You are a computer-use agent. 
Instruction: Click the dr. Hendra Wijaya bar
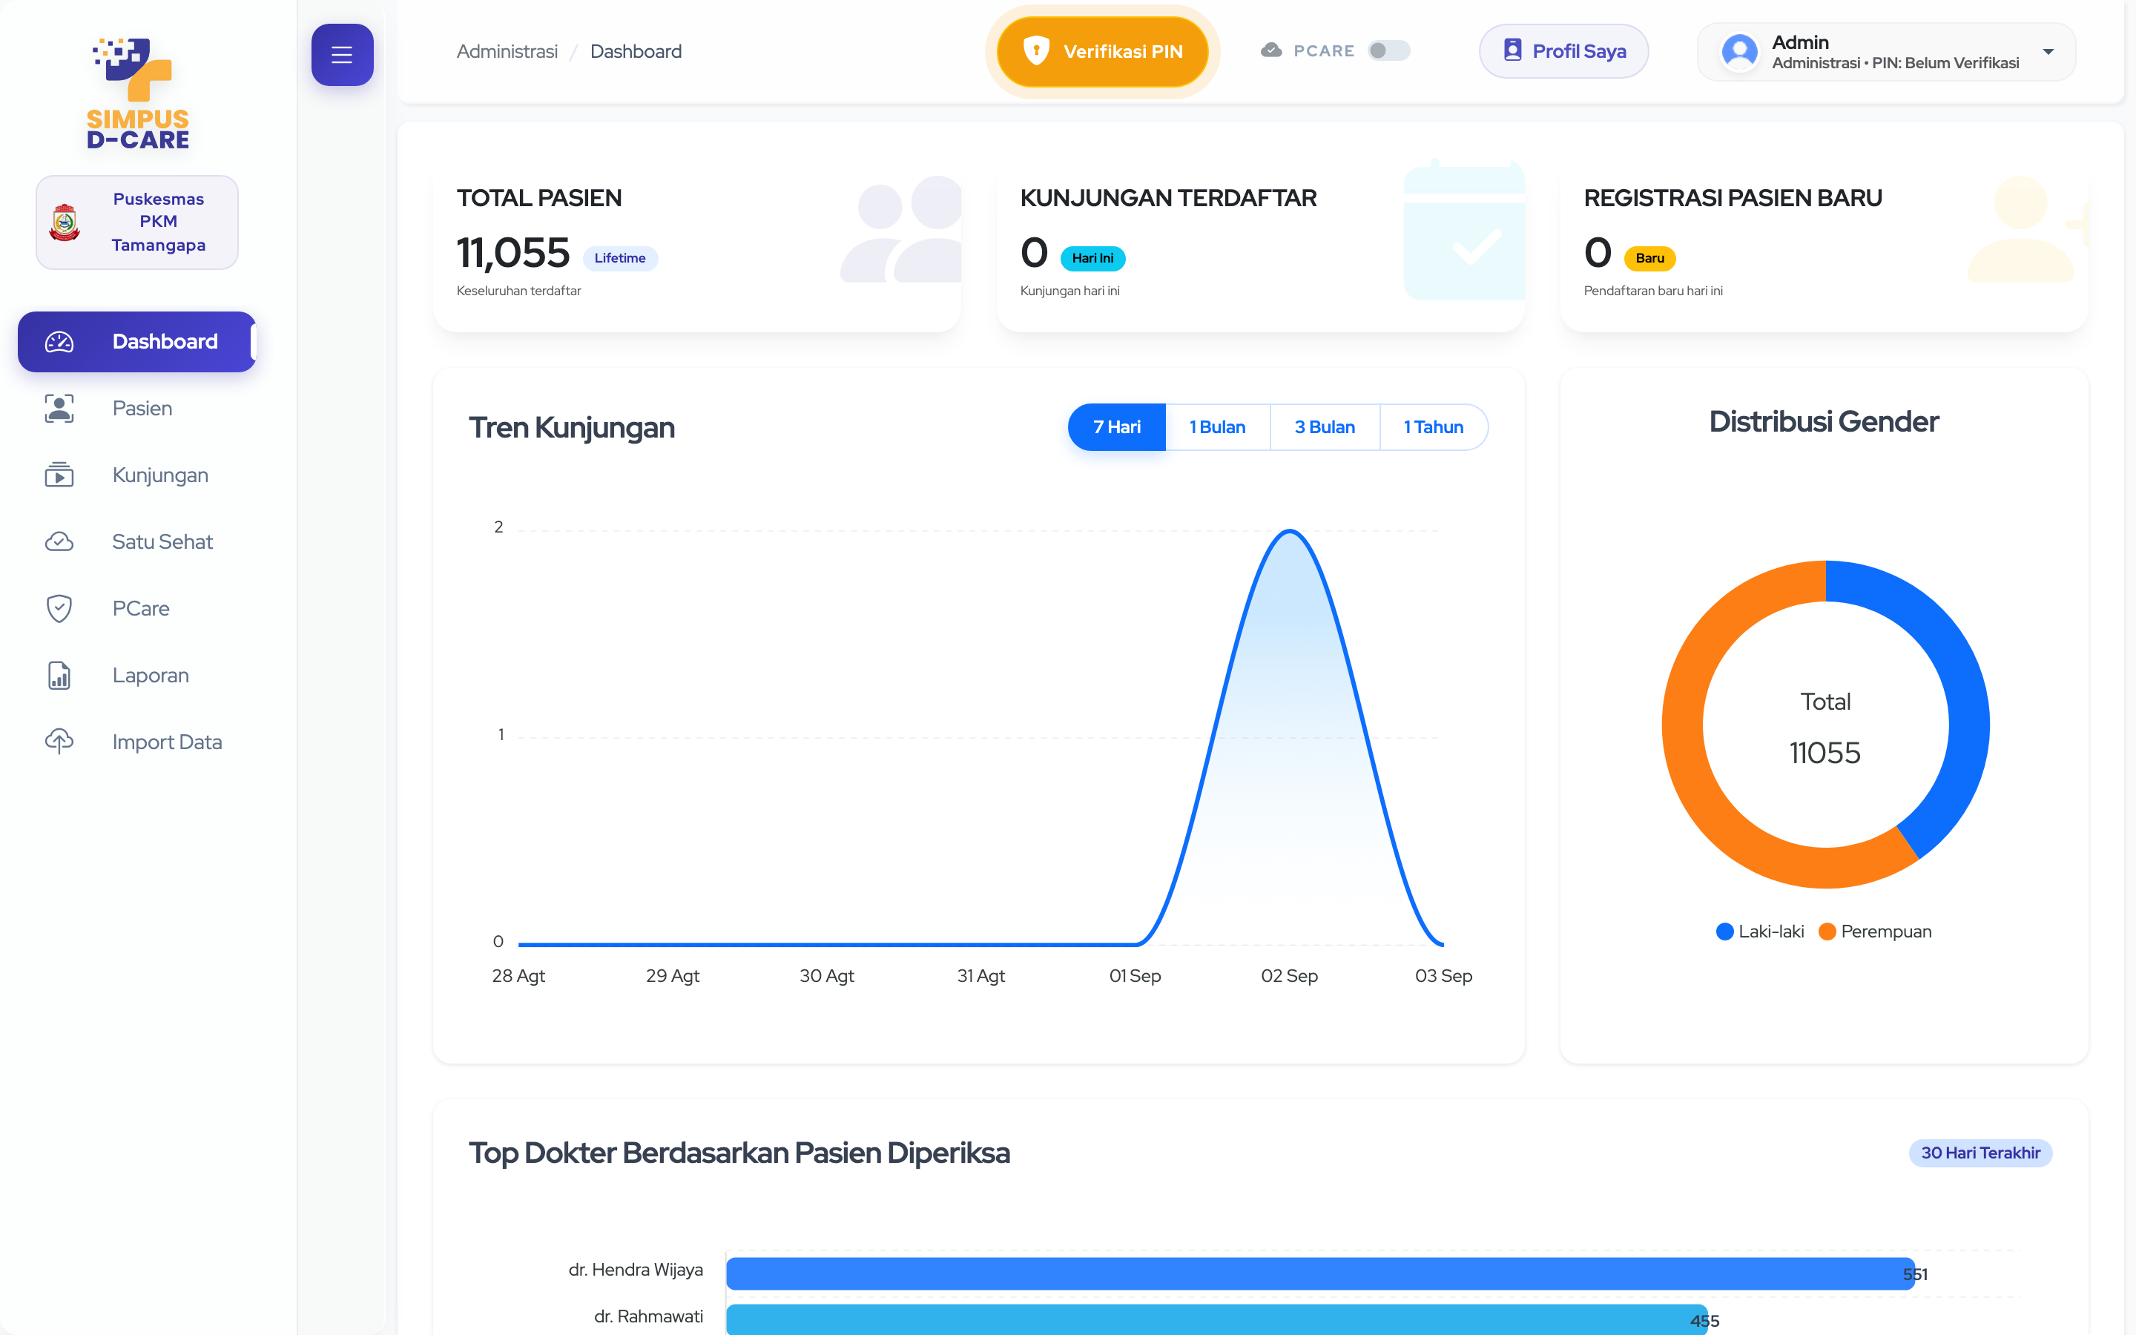coord(1319,1273)
